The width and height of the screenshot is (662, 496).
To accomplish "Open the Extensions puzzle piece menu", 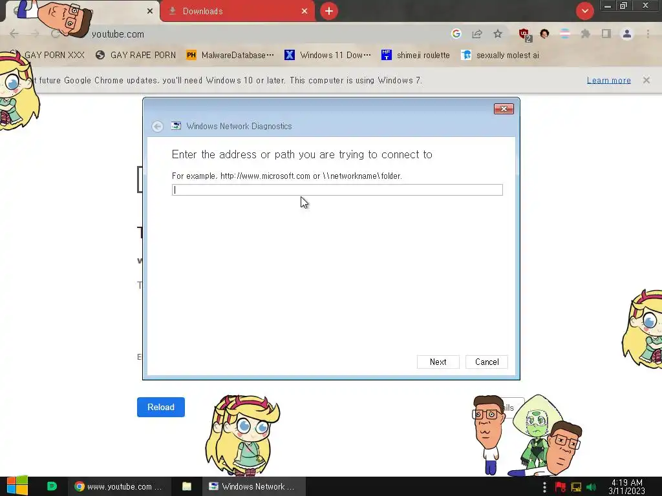I will pos(585,34).
